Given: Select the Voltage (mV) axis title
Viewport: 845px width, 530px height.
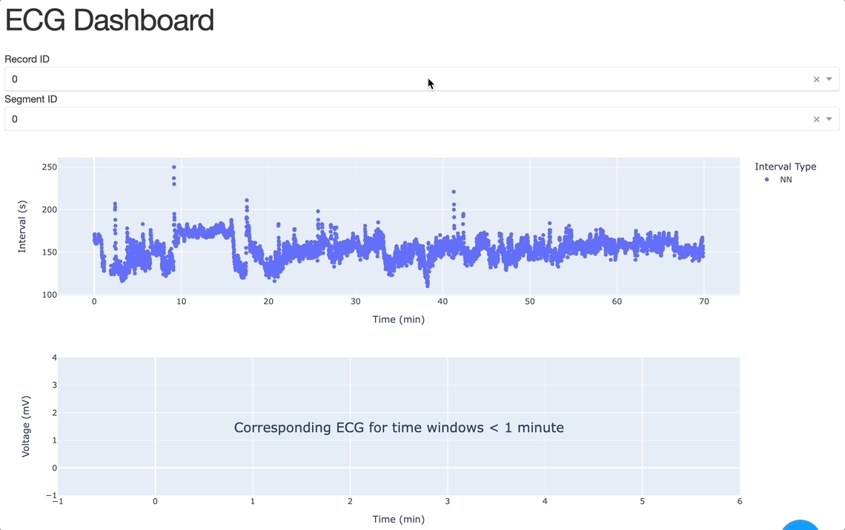Looking at the screenshot, I should (26, 426).
